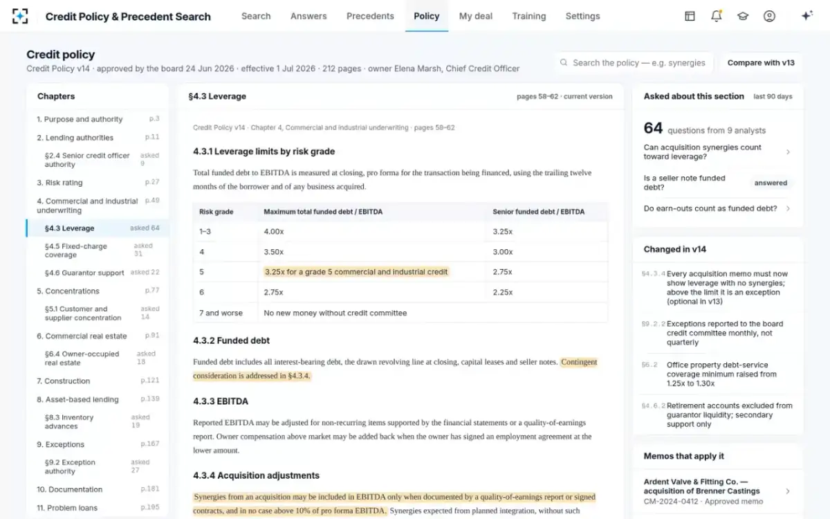The image size is (830, 519).
Task: Open chapter 2. Lending authorities
Action: (98, 138)
